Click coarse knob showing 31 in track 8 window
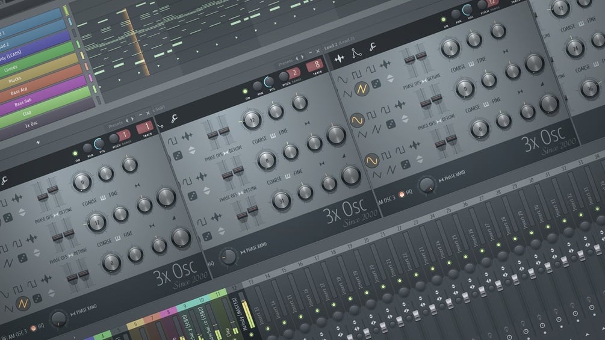 pos(281,200)
